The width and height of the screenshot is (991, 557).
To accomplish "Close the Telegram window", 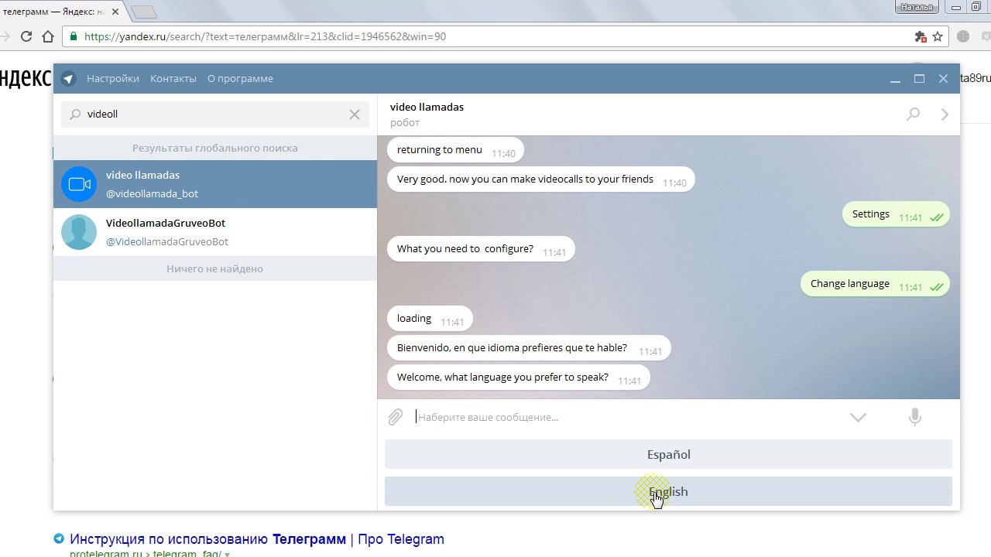I will [943, 79].
